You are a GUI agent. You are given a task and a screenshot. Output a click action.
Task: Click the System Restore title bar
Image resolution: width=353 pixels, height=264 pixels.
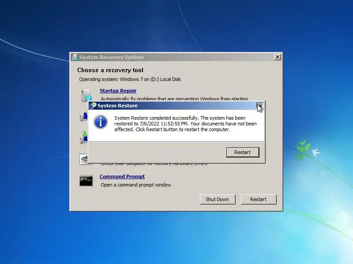pyautogui.click(x=176, y=106)
